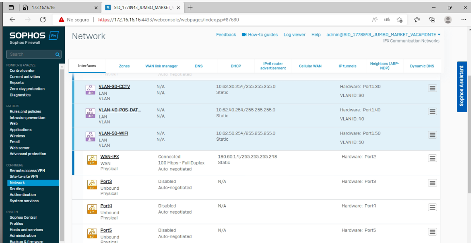This screenshot has width=471, height=243.
Task: Click the WAN-IFX interface name link
Action: pos(110,157)
